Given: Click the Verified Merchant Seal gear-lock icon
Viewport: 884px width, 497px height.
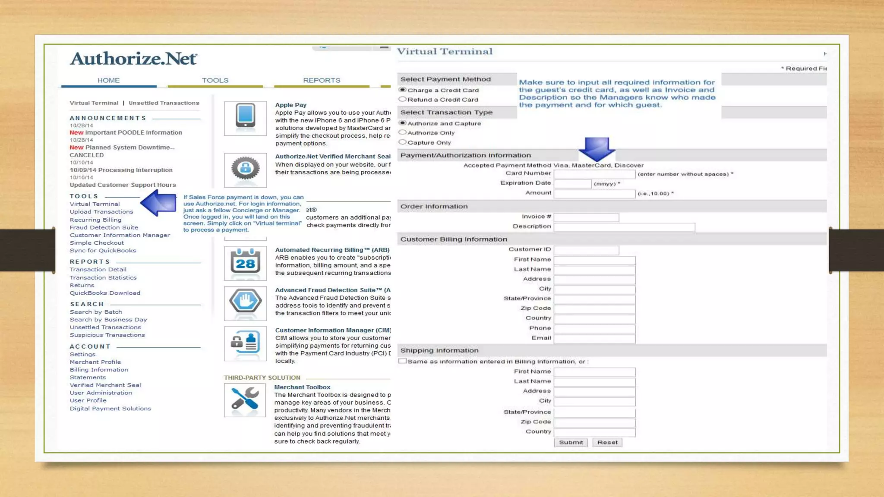Looking at the screenshot, I should click(x=245, y=169).
